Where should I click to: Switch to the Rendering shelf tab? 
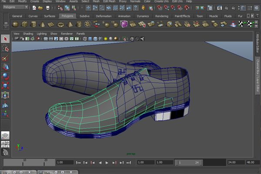pyautogui.click(x=162, y=16)
